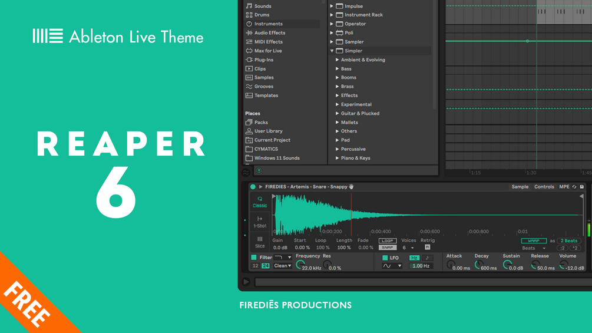Click the Volume knob
592x333 pixels.
pyautogui.click(x=563, y=265)
